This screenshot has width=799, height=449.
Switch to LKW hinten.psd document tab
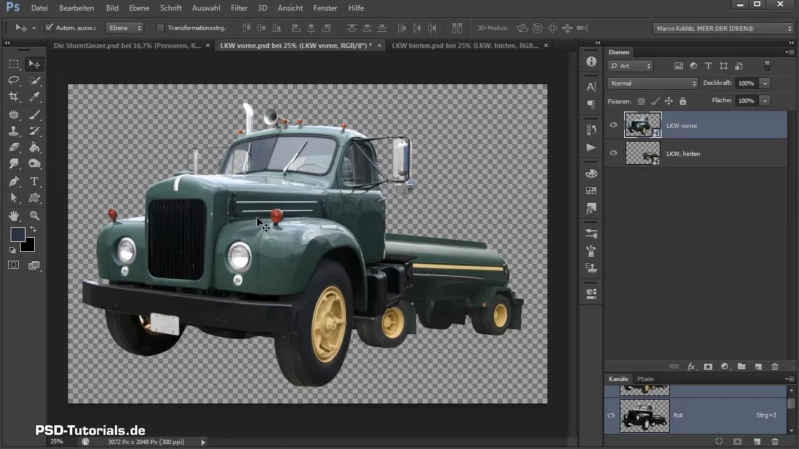pos(465,46)
